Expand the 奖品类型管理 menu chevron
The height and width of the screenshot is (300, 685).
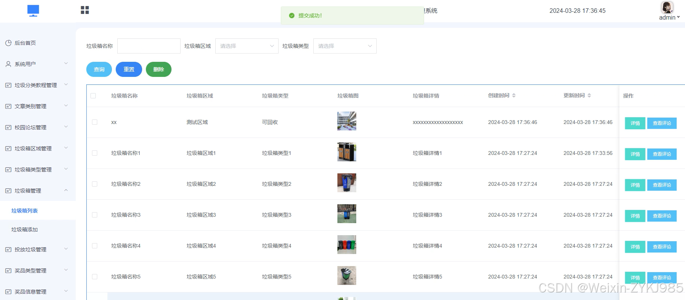[66, 270]
